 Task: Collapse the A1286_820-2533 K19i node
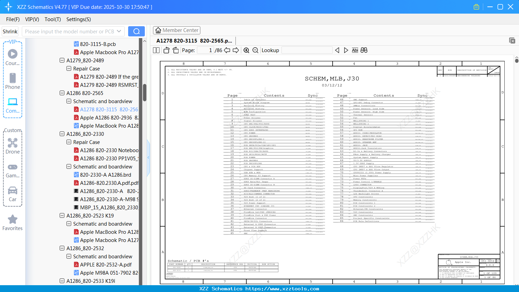[x=62, y=281]
